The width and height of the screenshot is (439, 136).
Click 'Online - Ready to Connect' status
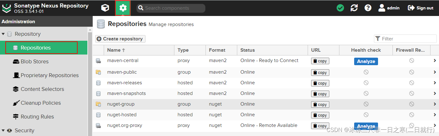pyautogui.click(x=269, y=60)
